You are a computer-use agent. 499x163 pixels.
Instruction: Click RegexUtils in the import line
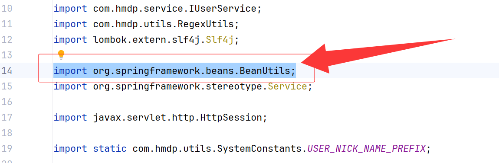click(x=206, y=24)
